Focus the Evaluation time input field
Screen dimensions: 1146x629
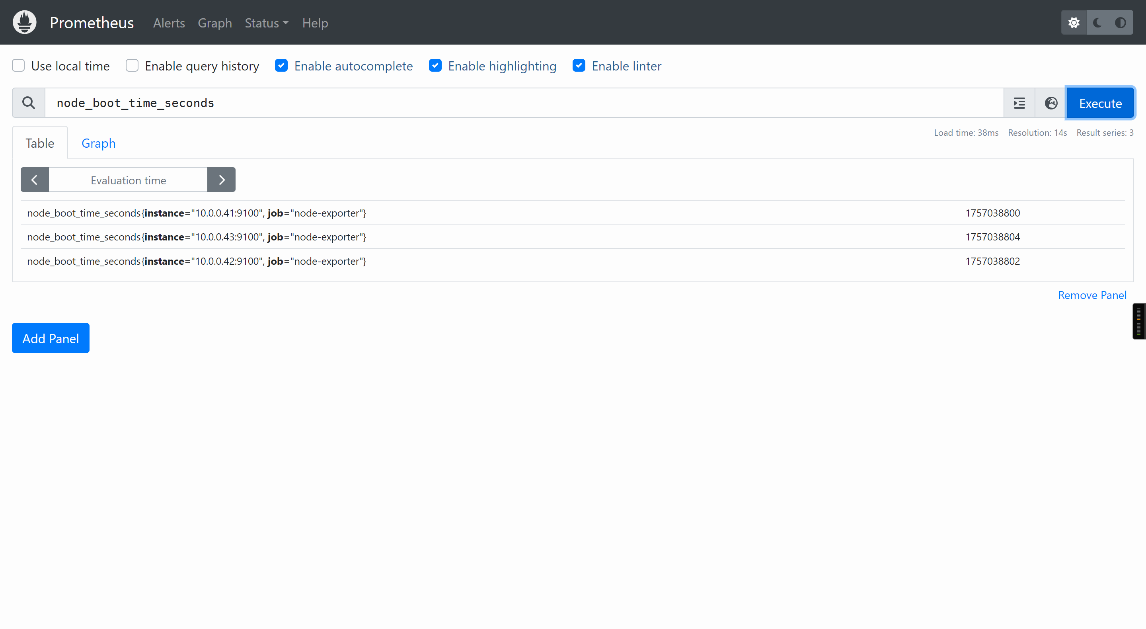pos(128,180)
